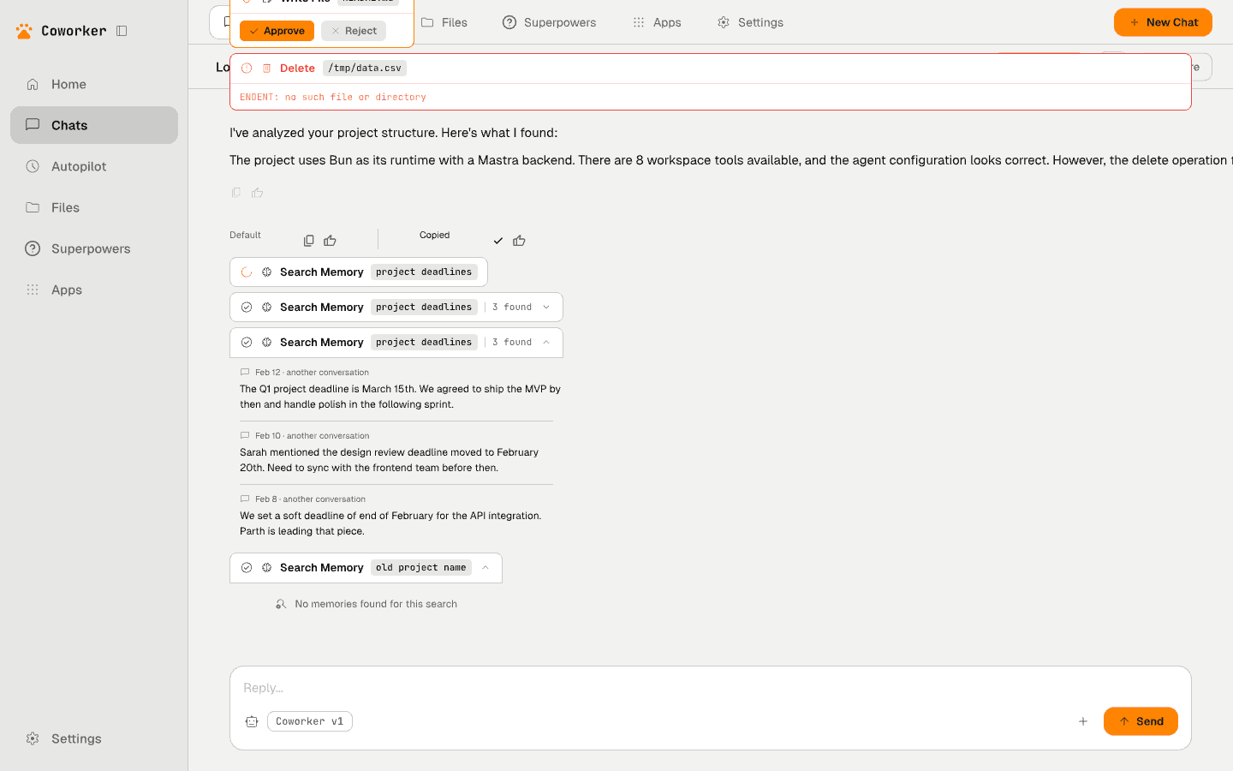
Task: Expand the collapsed Search Memory 3 found result
Action: coord(546,307)
